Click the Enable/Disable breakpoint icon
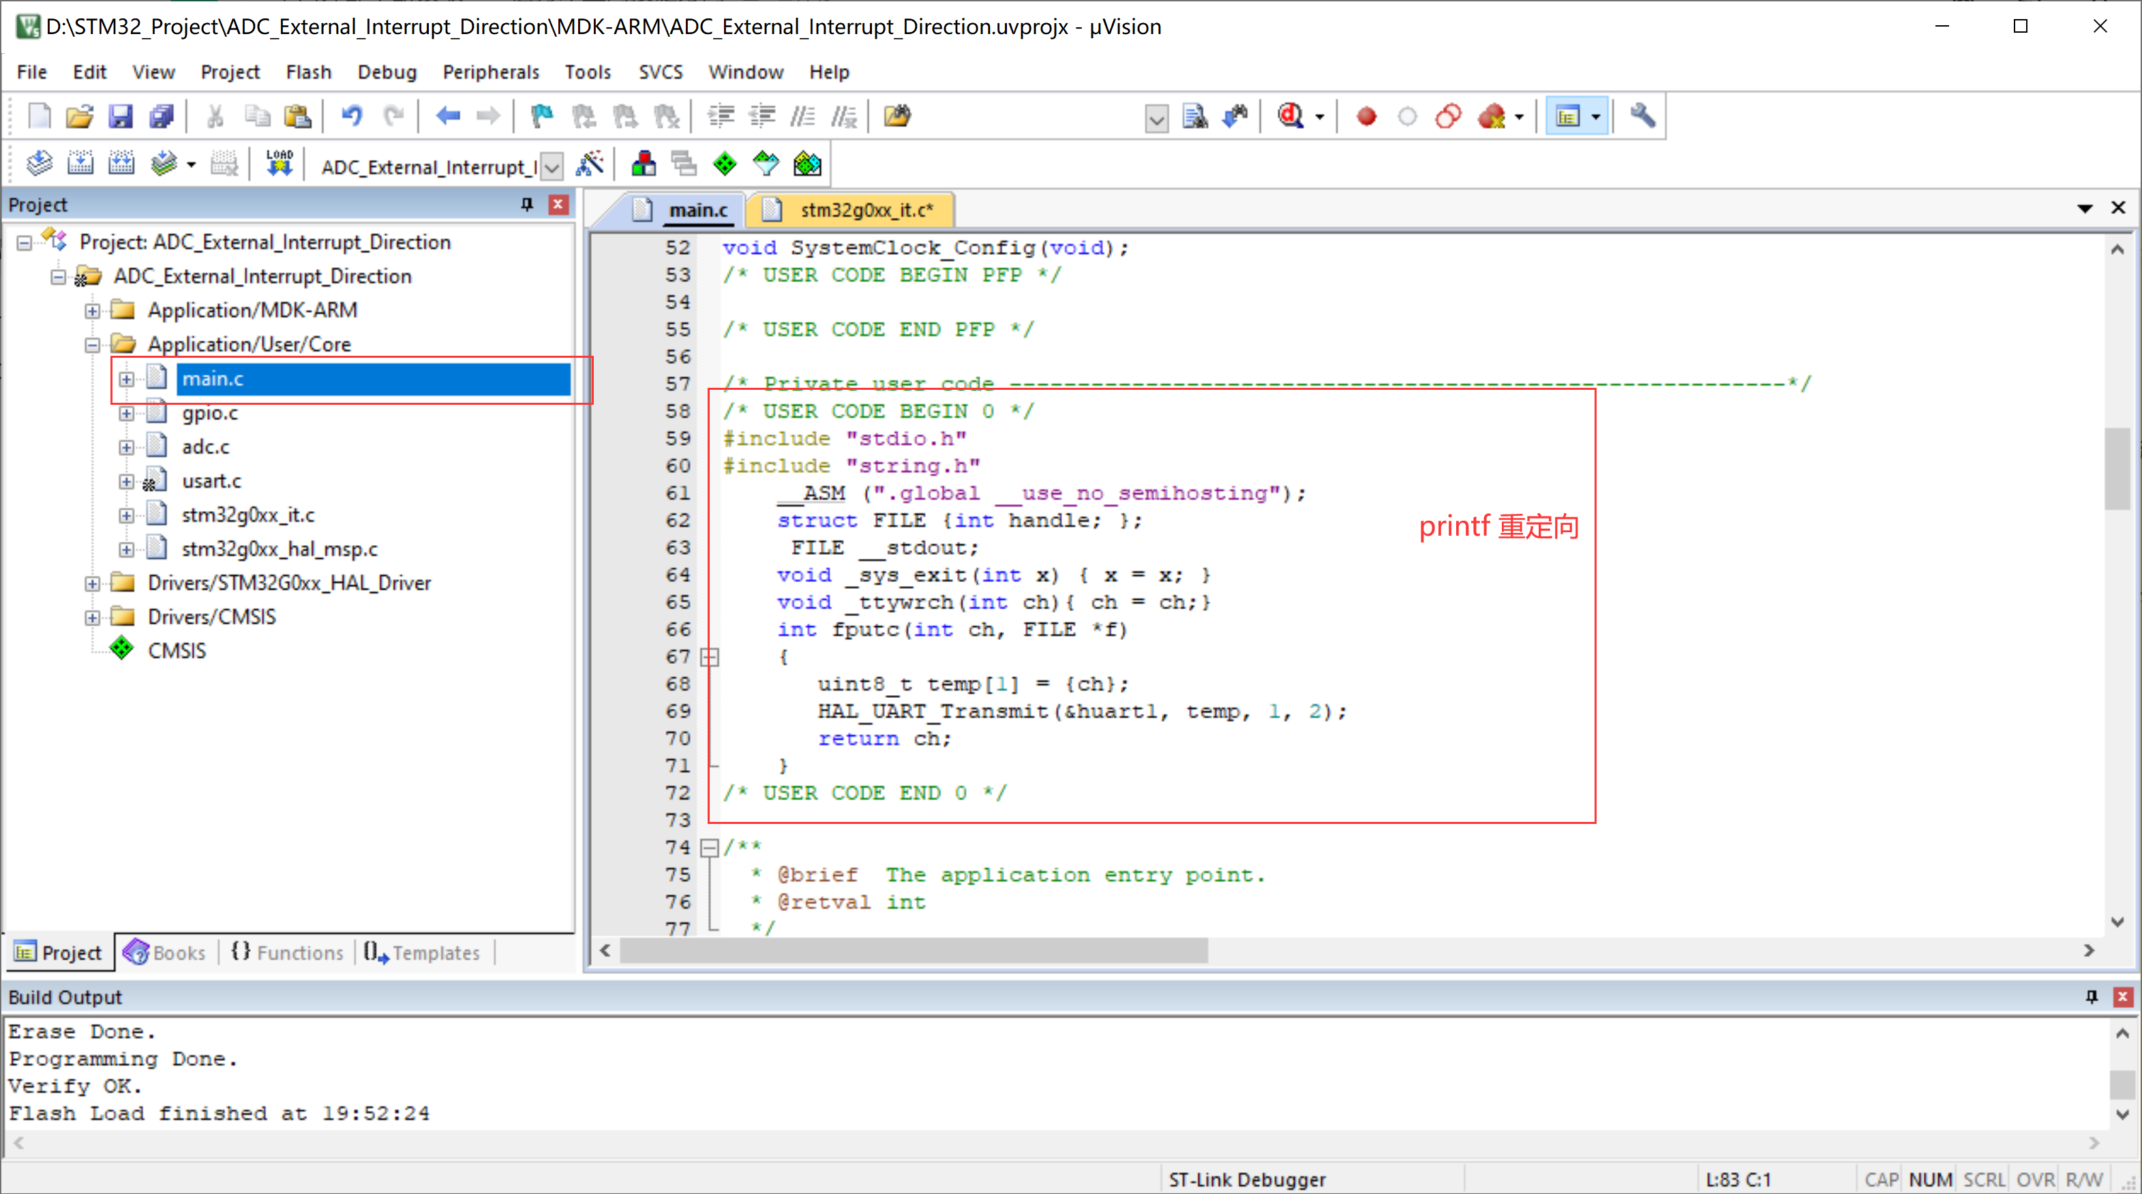This screenshot has width=2142, height=1194. tap(1407, 117)
